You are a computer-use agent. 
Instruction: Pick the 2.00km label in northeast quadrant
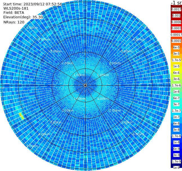(x=115, y=63)
